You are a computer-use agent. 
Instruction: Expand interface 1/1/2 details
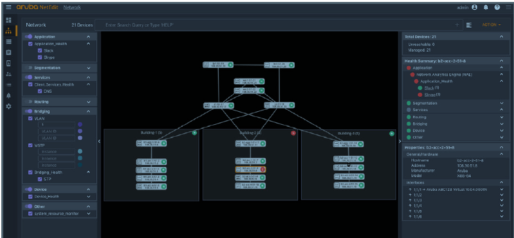(501, 195)
